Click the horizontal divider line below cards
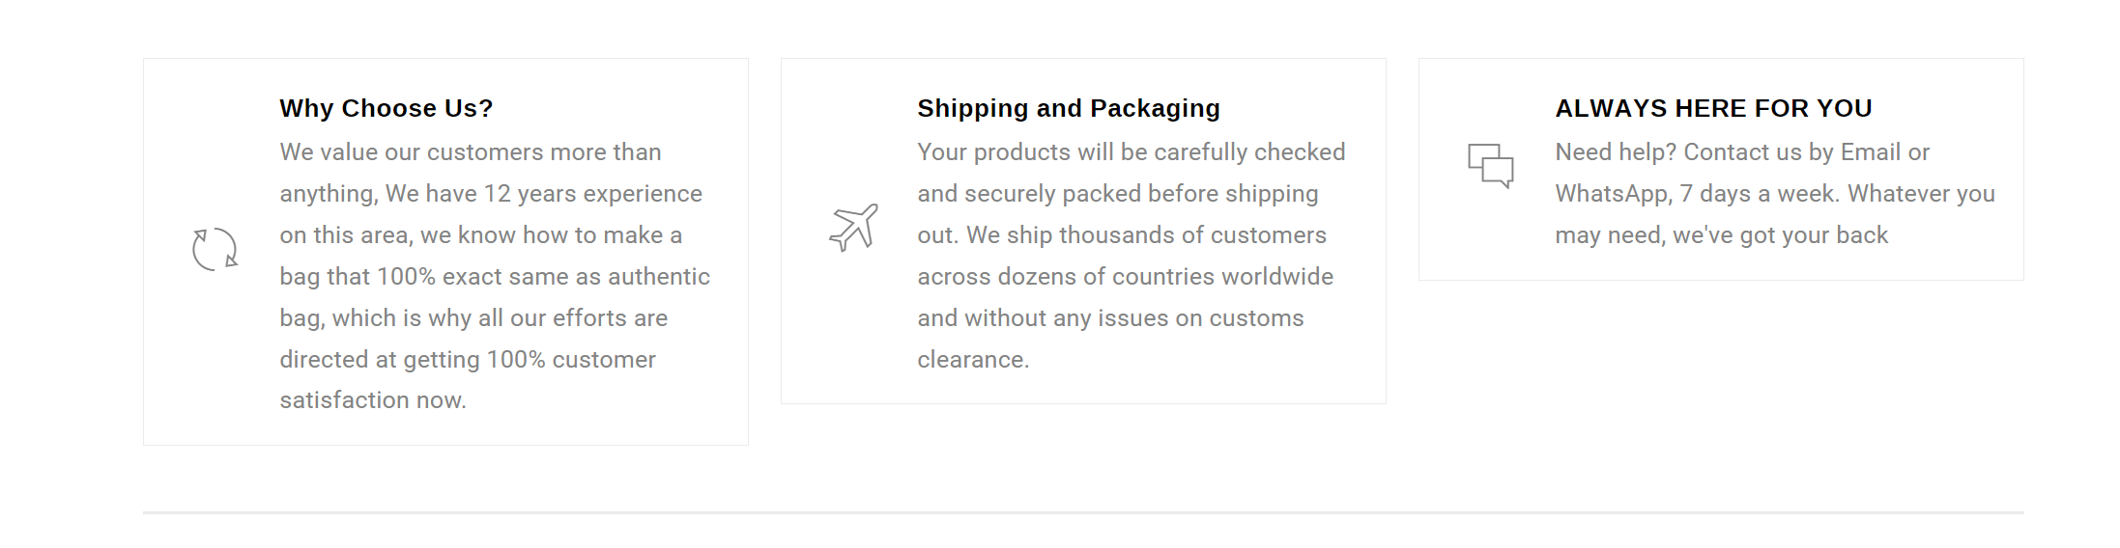The width and height of the screenshot is (2120, 548). click(1082, 512)
